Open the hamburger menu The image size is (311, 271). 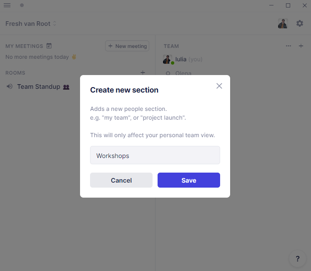[x=7, y=5]
